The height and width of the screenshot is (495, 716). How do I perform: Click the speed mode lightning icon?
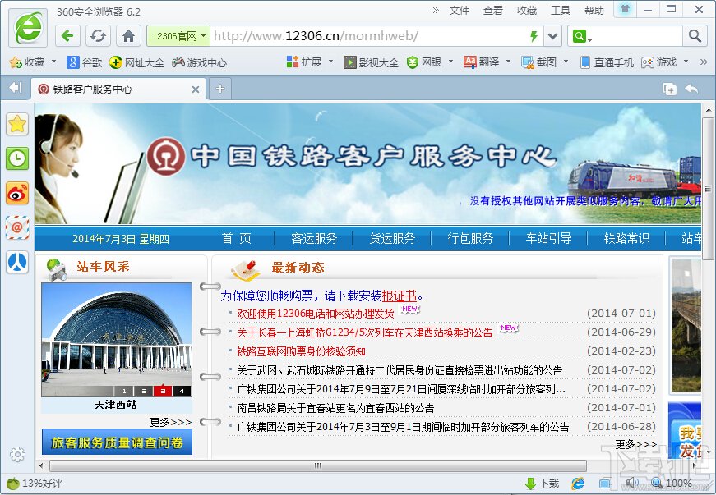pyautogui.click(x=534, y=36)
